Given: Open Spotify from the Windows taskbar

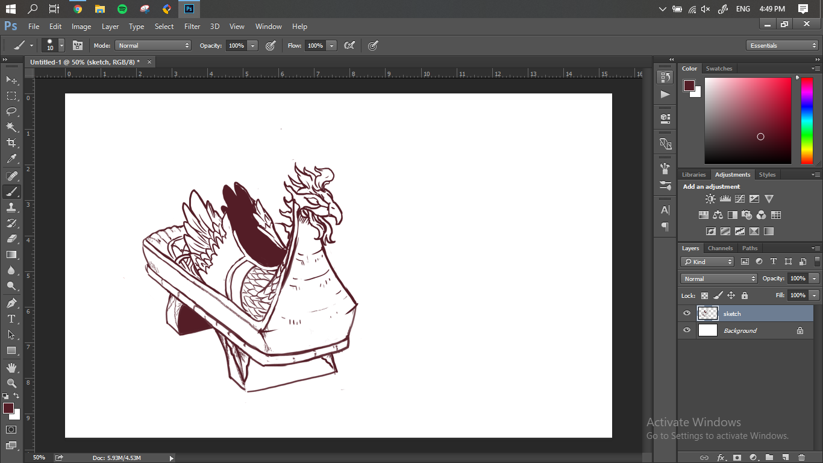Looking at the screenshot, I should (122, 9).
